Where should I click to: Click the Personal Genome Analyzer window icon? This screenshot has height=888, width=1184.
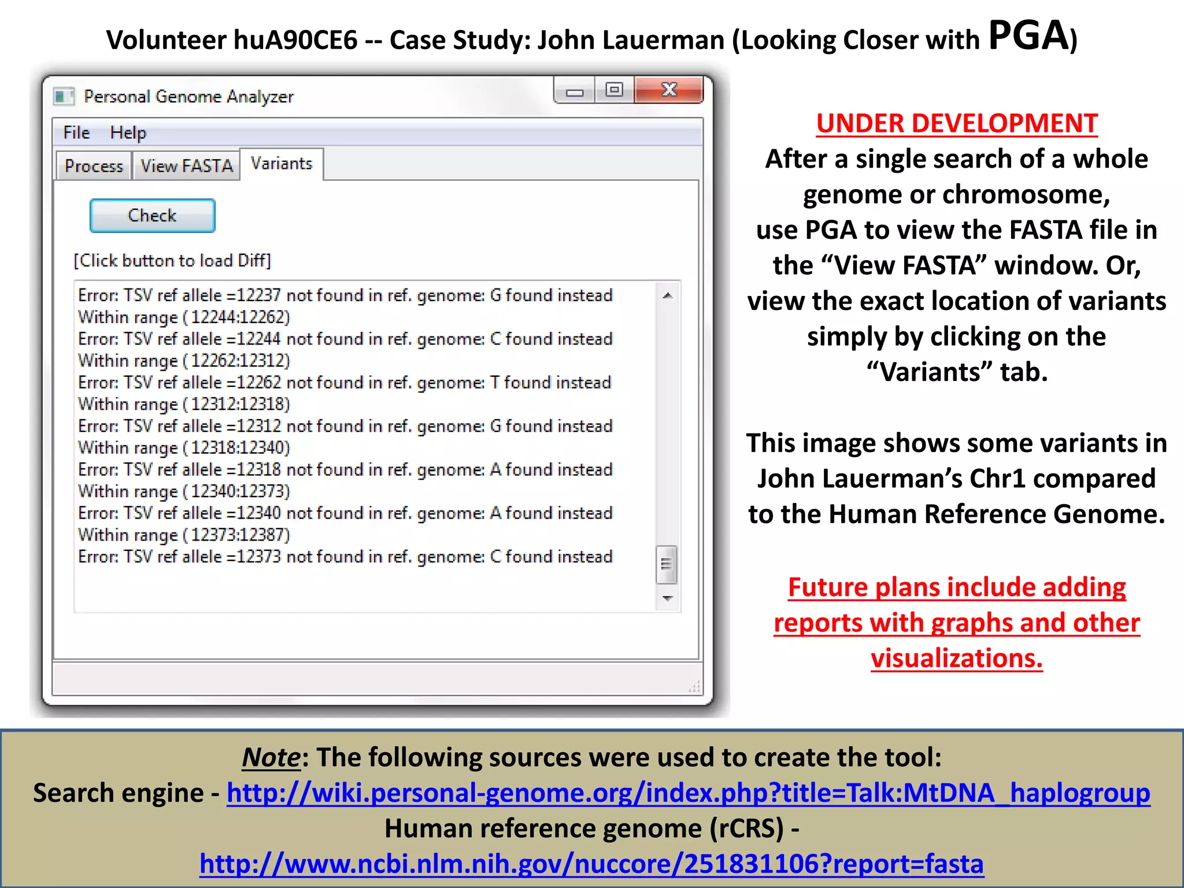[64, 96]
